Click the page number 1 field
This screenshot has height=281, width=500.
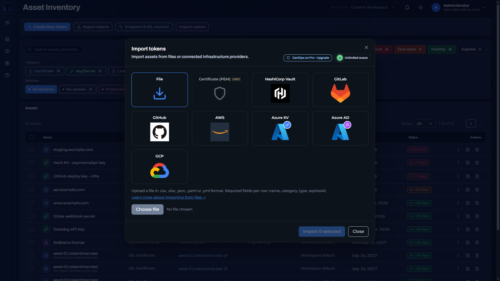pyautogui.click(x=471, y=124)
